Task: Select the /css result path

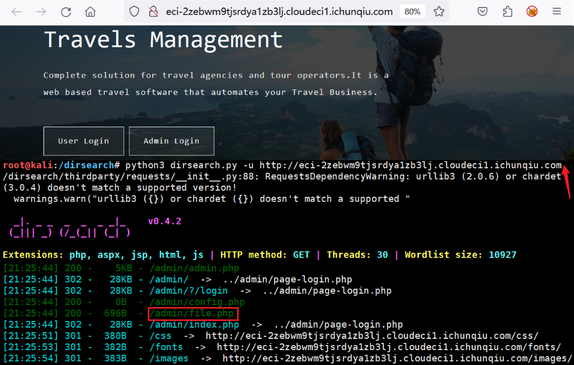Action: (x=160, y=336)
